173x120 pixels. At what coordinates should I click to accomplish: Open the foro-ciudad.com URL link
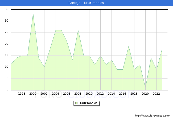(x=153, y=116)
